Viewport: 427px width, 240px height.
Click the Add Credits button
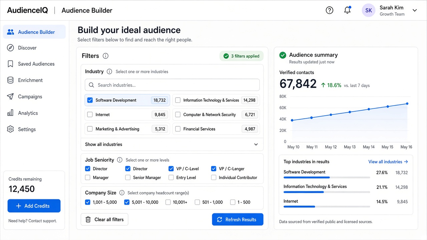tap(34, 206)
